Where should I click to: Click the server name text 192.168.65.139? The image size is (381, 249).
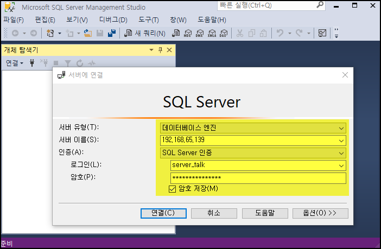coord(183,139)
